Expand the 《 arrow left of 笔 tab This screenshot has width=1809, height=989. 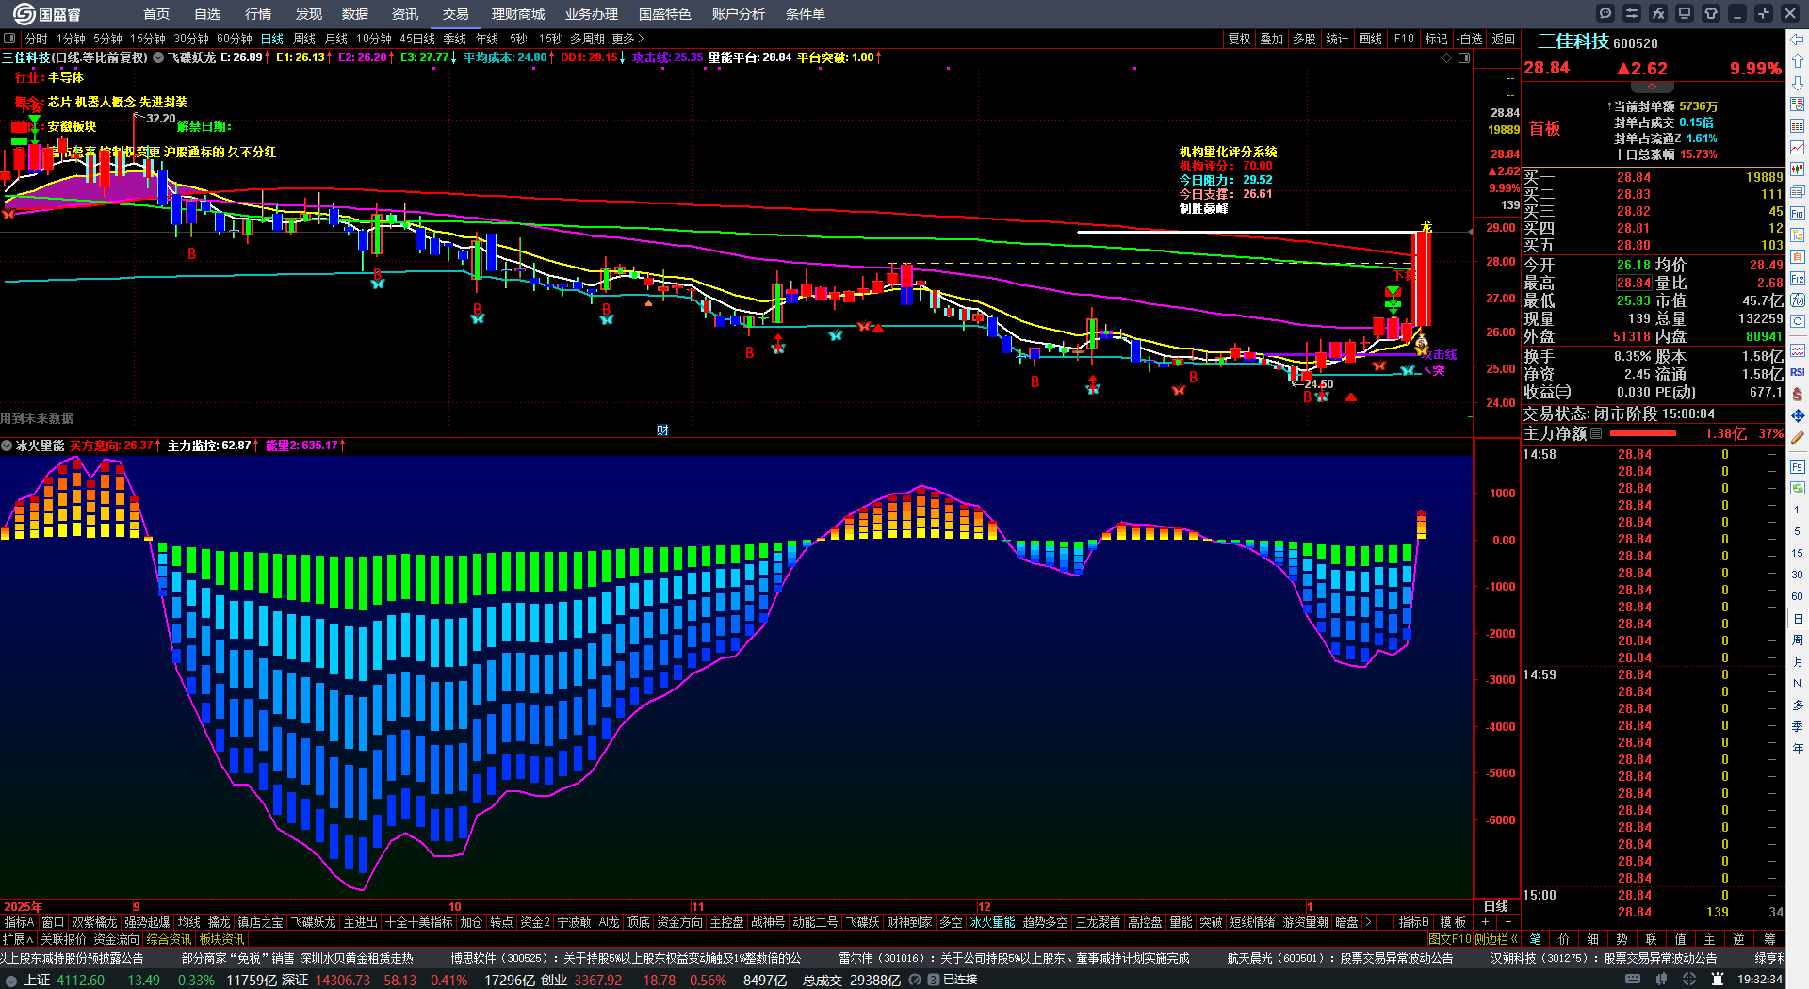tap(1513, 939)
